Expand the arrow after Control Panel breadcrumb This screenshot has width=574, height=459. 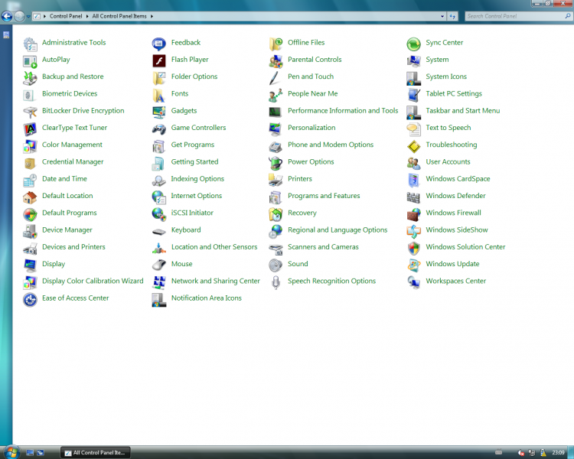[87, 16]
